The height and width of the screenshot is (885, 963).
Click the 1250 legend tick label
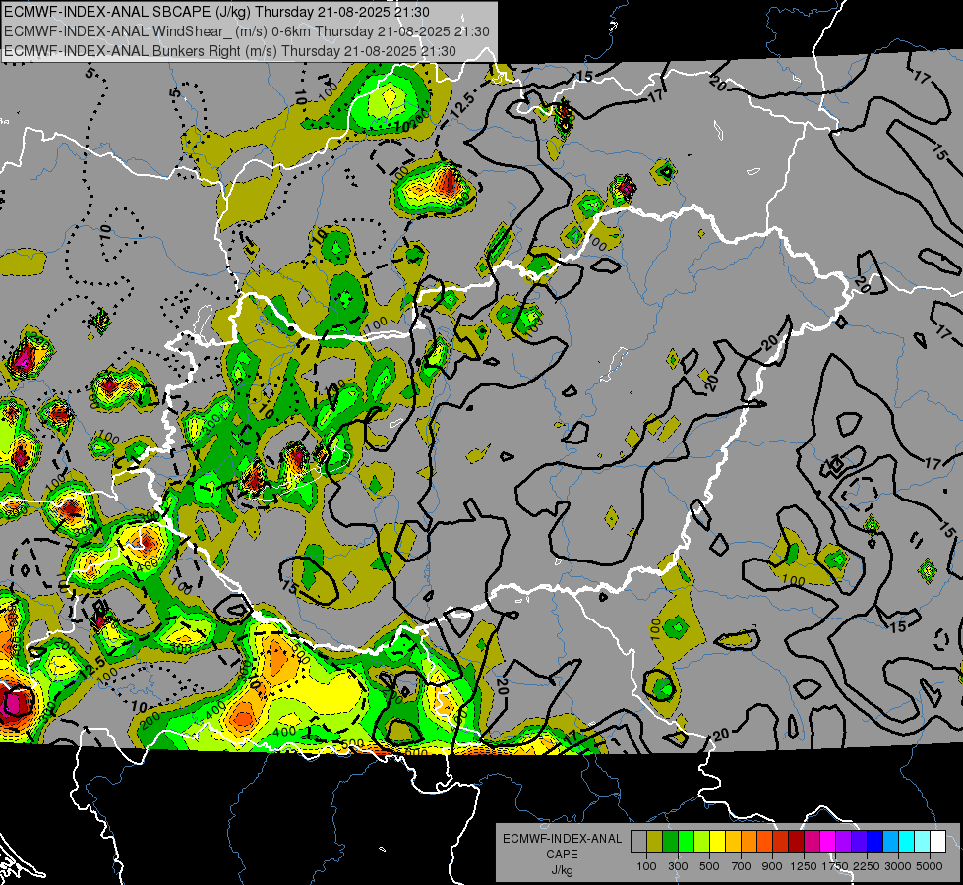(x=804, y=866)
